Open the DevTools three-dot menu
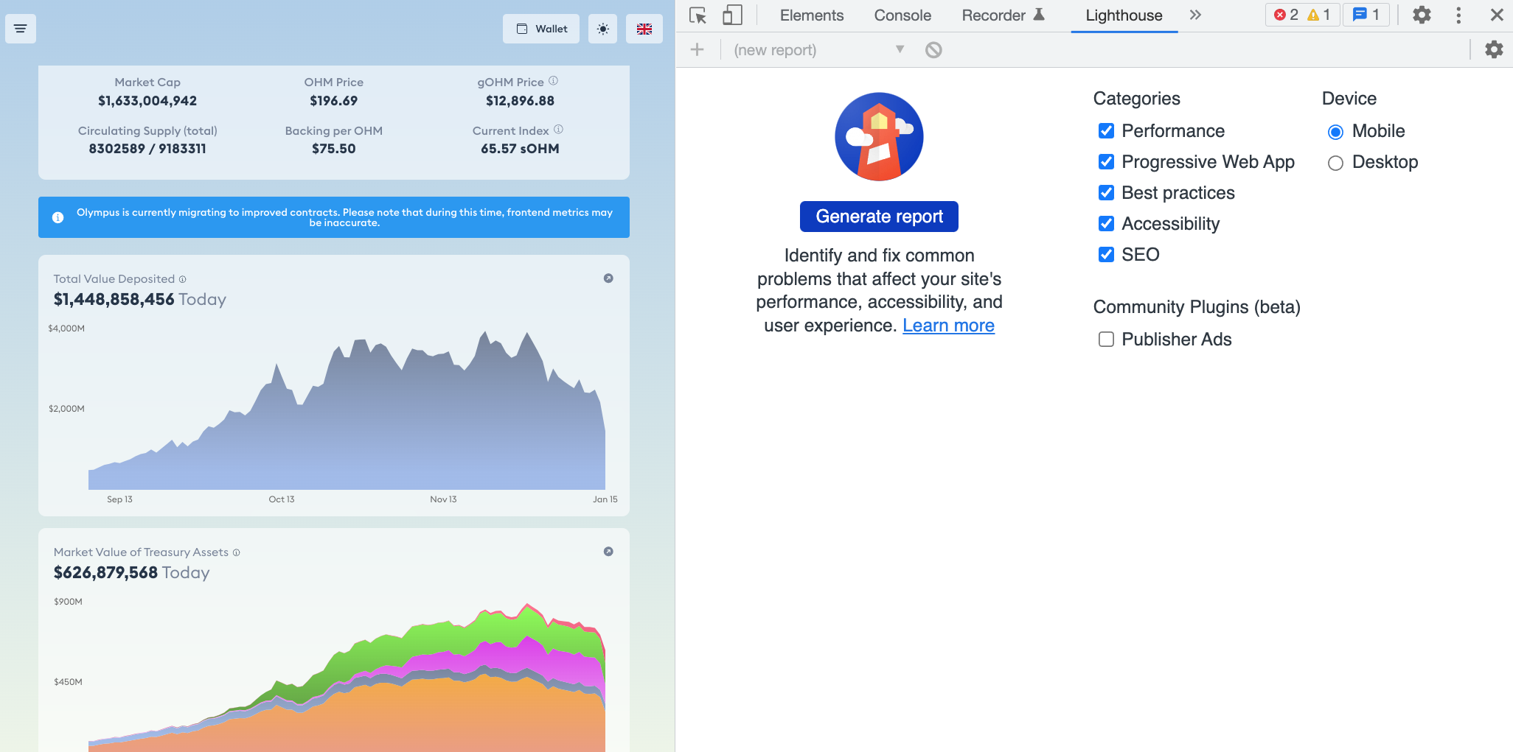 1458,15
